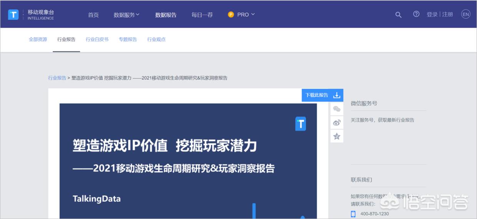Click the 登录 link

pos(432,14)
